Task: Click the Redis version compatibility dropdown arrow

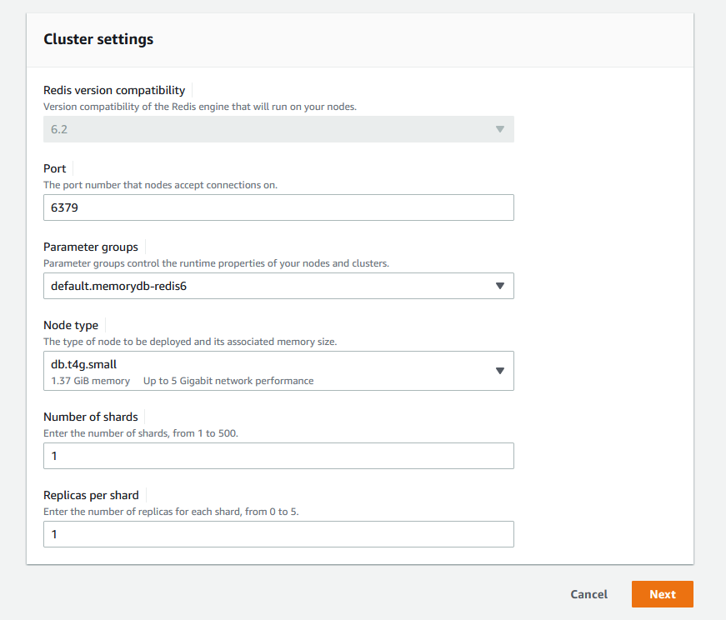Action: (500, 129)
